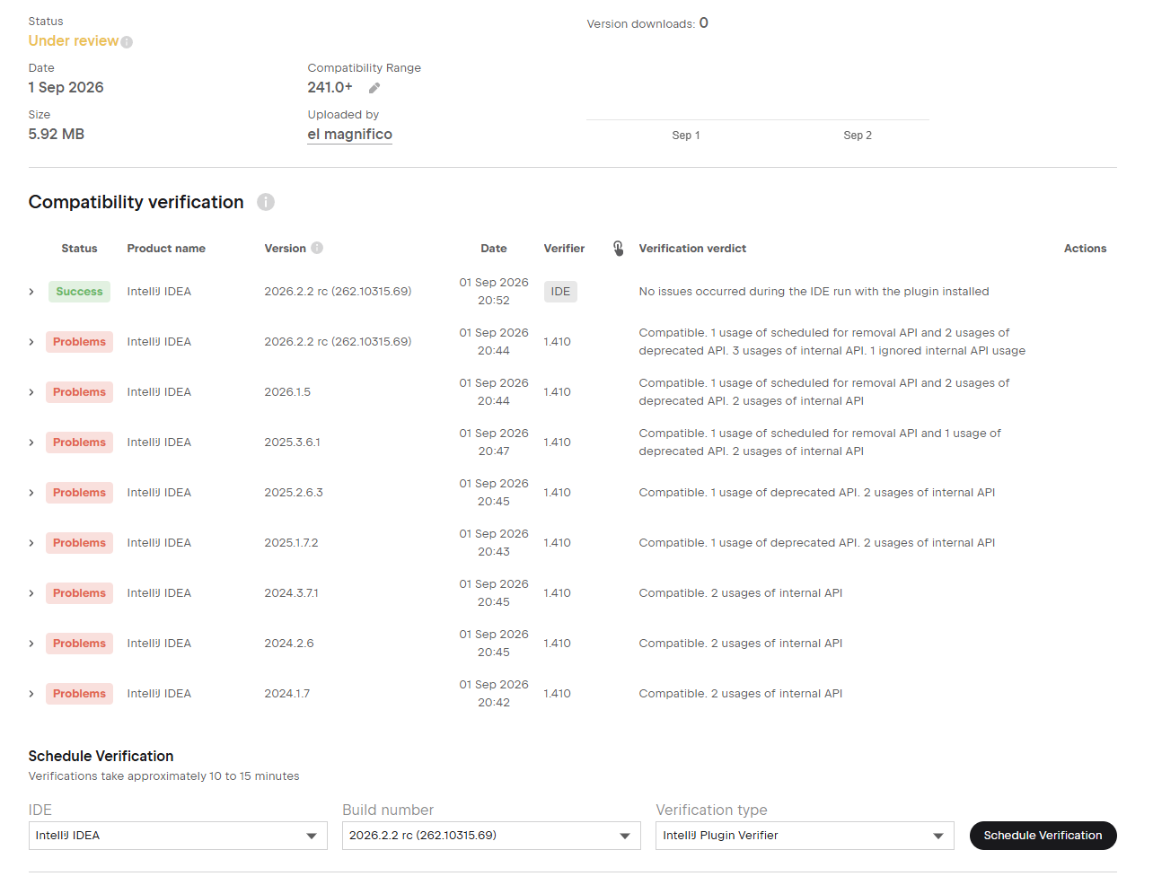1153x885 pixels.
Task: Click the Sep 1 chart axis label
Action: pos(686,136)
